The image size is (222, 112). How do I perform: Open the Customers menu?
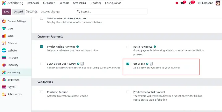[x=49, y=3]
